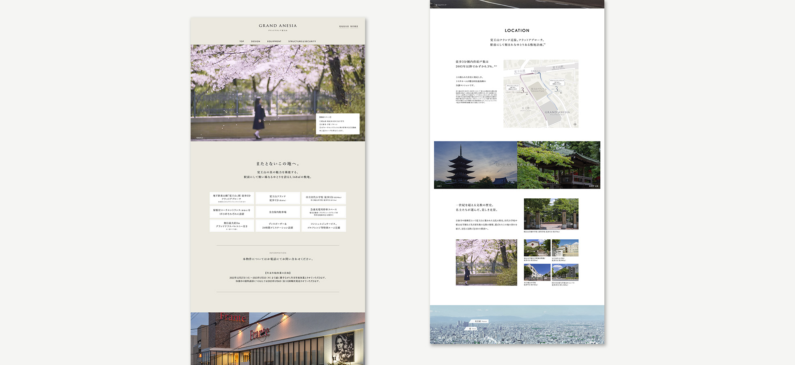Screen dimensions: 795x365
Task: Click the 現地案内図 header link
Action: tap(344, 27)
